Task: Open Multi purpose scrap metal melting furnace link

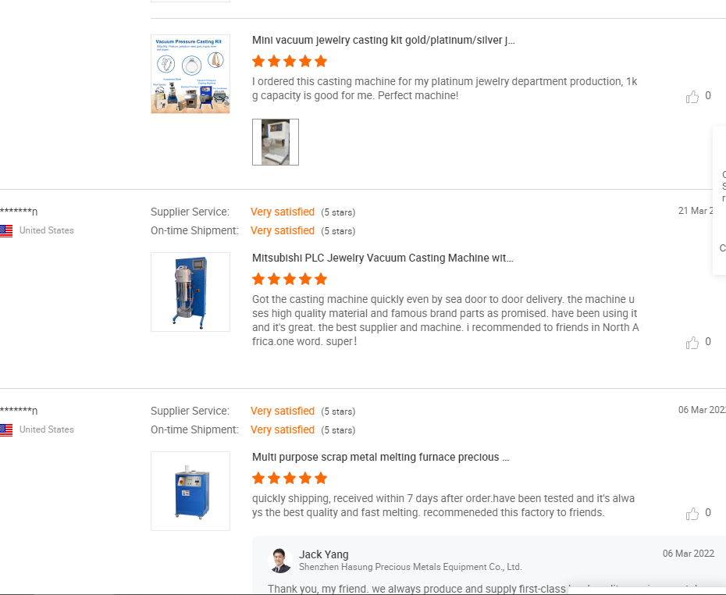Action: point(381,457)
